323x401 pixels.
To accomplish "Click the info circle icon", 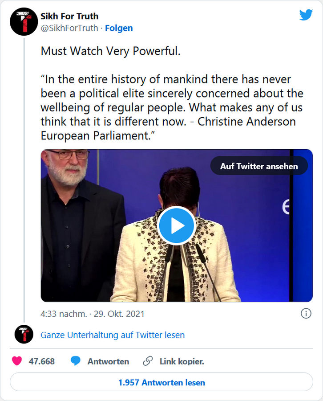I will 306,314.
